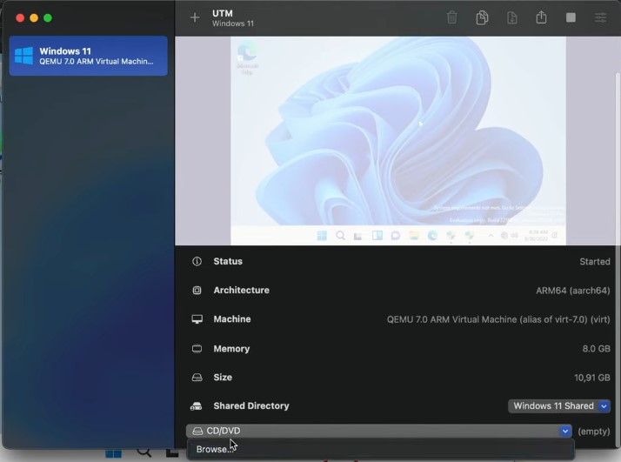
Task: Click the Architecture chip icon
Action: click(197, 290)
